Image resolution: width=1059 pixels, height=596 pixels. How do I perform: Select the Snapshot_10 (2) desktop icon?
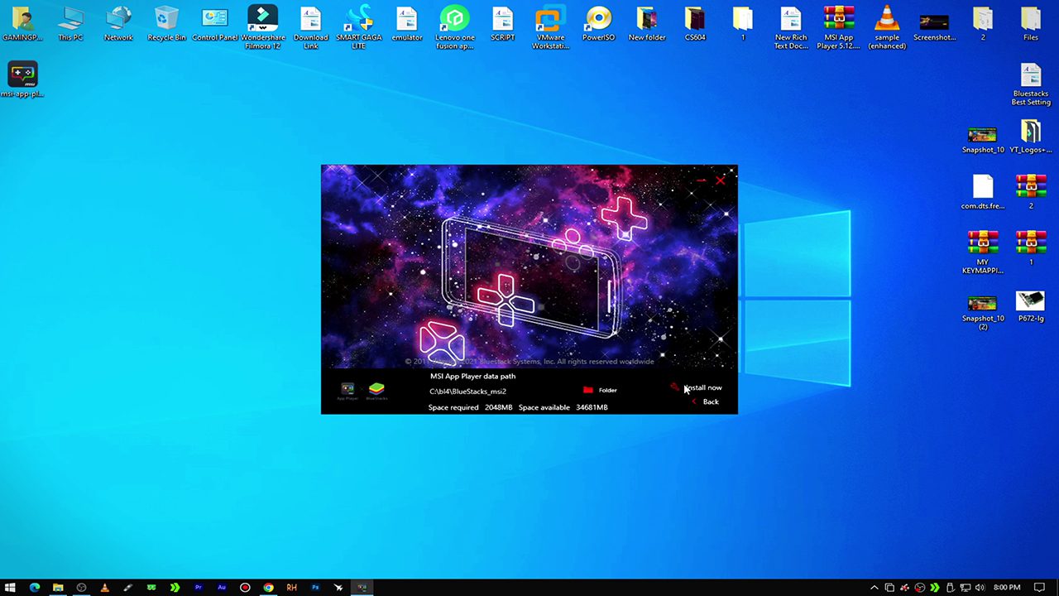pos(983,312)
